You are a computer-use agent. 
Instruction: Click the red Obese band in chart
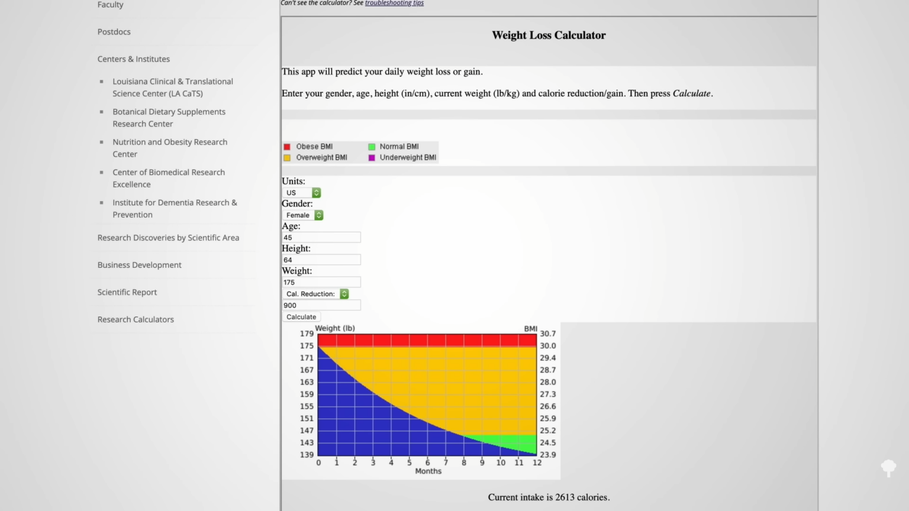(427, 340)
